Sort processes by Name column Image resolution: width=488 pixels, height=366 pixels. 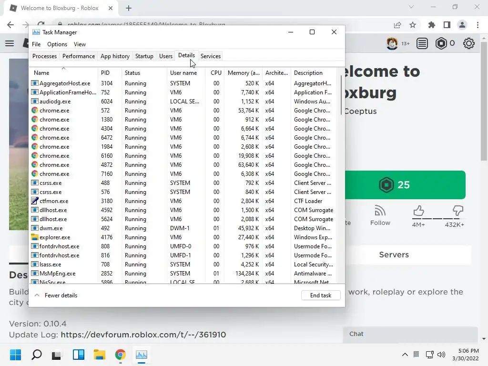63,72
